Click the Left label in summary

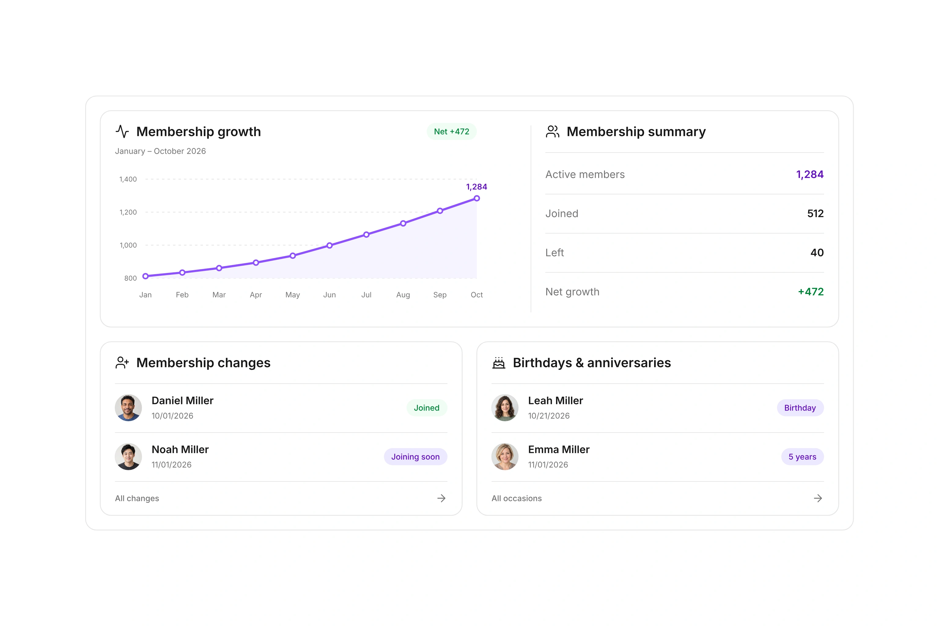tap(554, 253)
